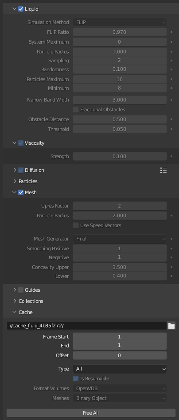Open the cache Type dropdown set to All

[x=120, y=369]
